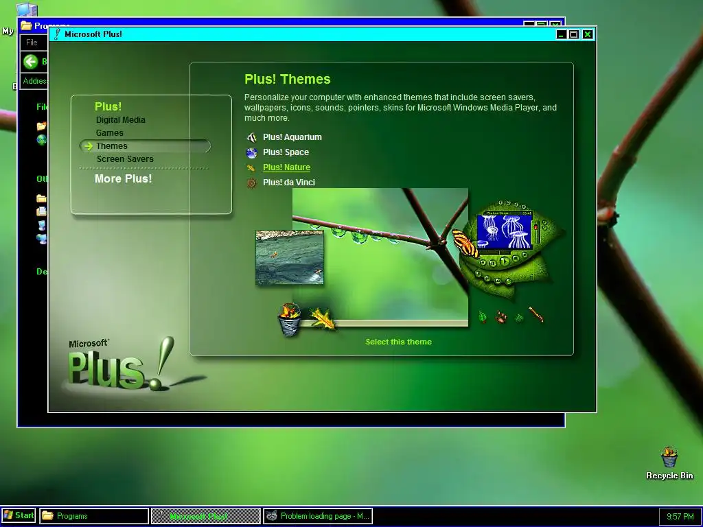The image size is (703, 527).
Task: Click the grass tuft pointer sample icon
Action: coord(519,318)
